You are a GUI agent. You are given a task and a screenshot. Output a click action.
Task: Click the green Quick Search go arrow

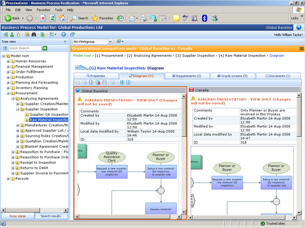coord(45,48)
